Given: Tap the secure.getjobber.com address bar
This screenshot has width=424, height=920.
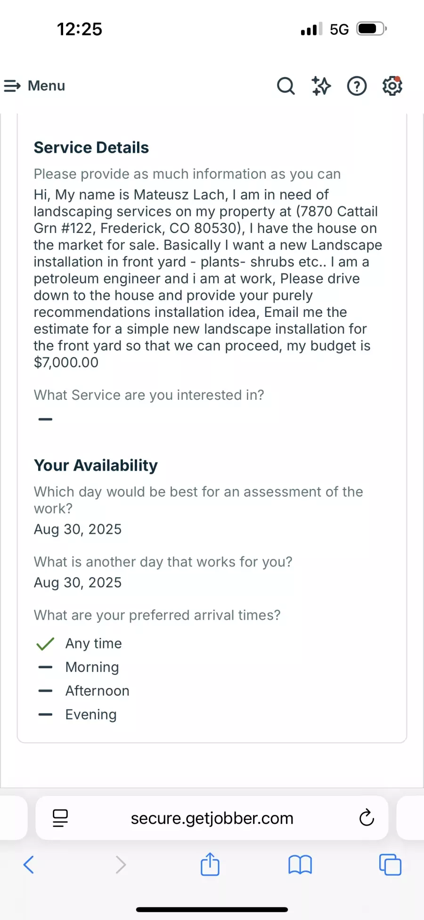Looking at the screenshot, I should pos(212,818).
